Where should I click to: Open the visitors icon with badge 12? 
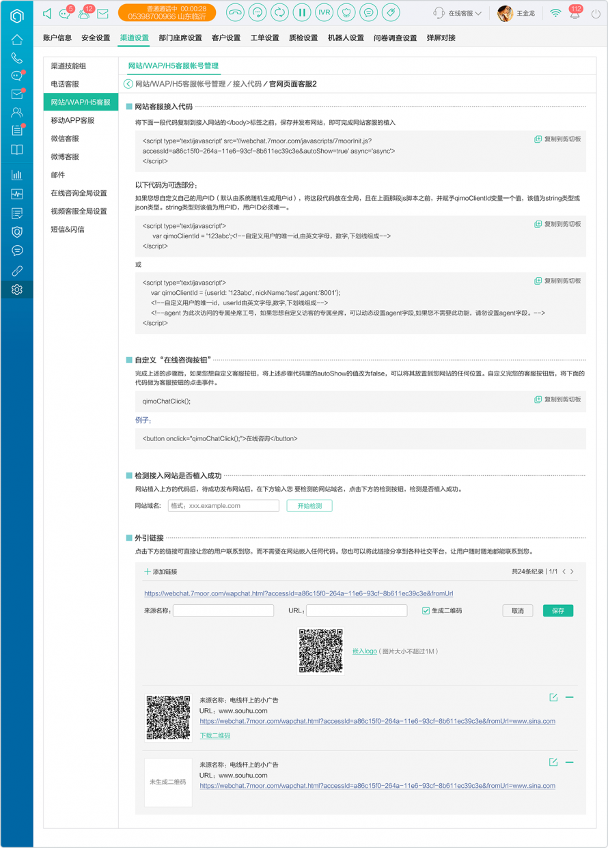(x=85, y=12)
